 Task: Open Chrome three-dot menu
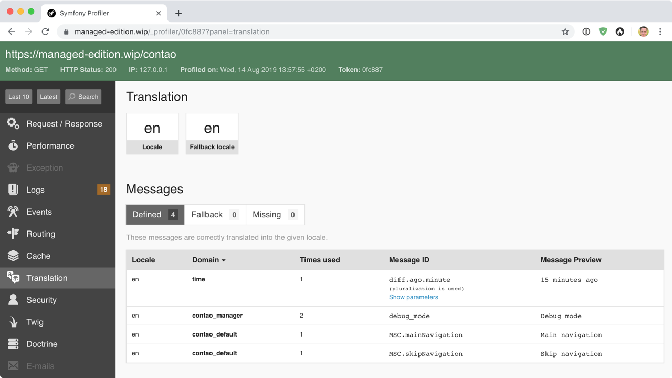[660, 31]
